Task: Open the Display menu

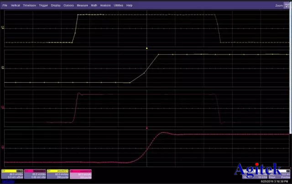Action: pos(56,5)
